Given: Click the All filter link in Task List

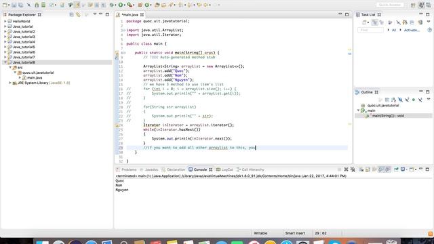Looking at the screenshot, I should pyautogui.click(x=394, y=30).
